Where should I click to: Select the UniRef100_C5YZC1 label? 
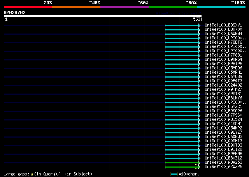(223, 107)
